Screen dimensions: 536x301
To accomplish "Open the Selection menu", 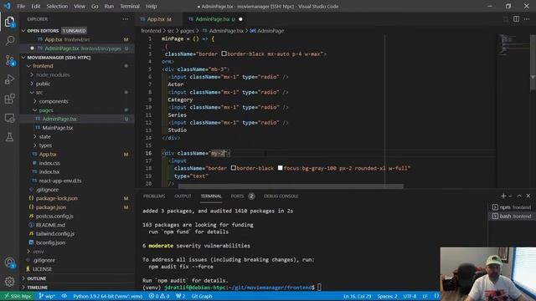I will (x=57, y=6).
